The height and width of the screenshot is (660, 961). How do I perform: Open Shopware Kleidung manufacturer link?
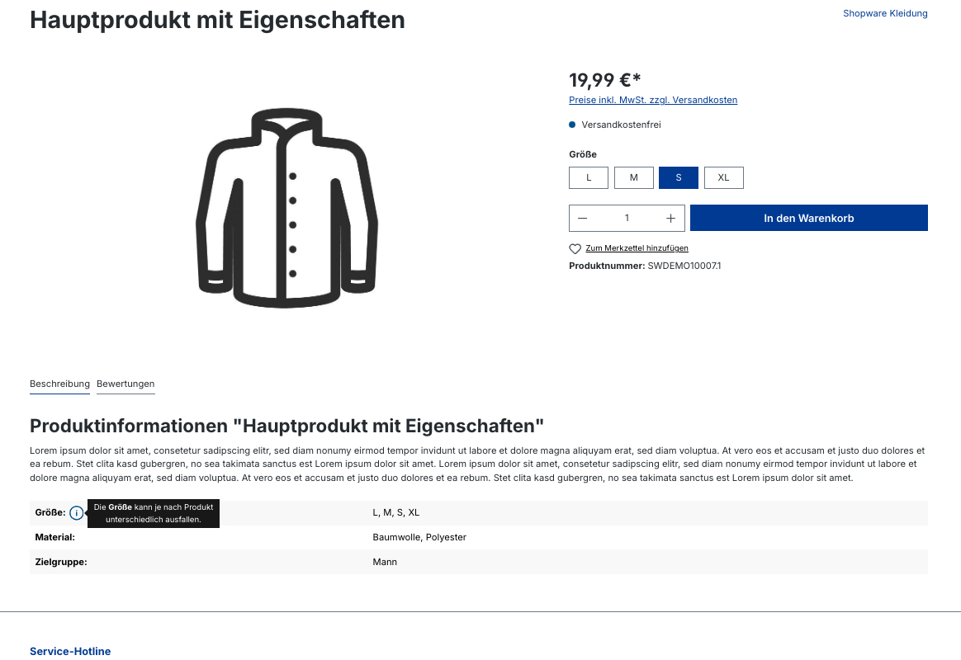[x=885, y=13]
